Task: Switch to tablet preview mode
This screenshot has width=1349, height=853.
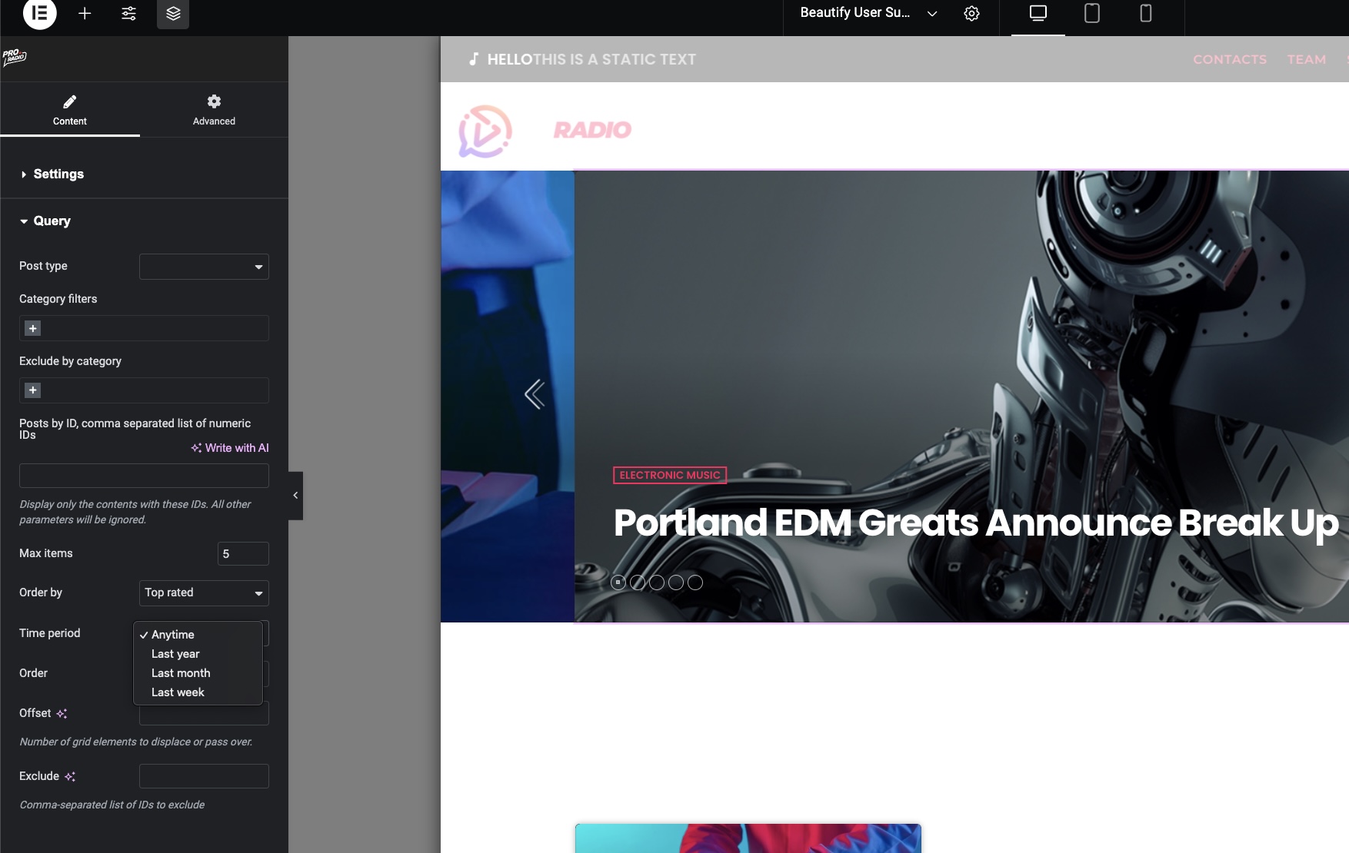Action: pos(1091,13)
